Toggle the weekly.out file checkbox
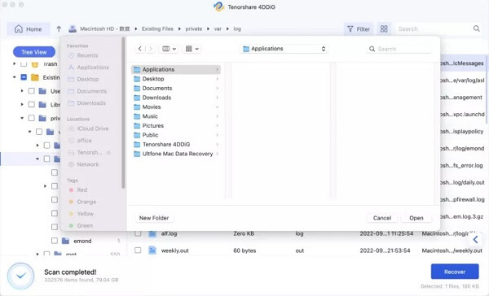 pos(138,250)
